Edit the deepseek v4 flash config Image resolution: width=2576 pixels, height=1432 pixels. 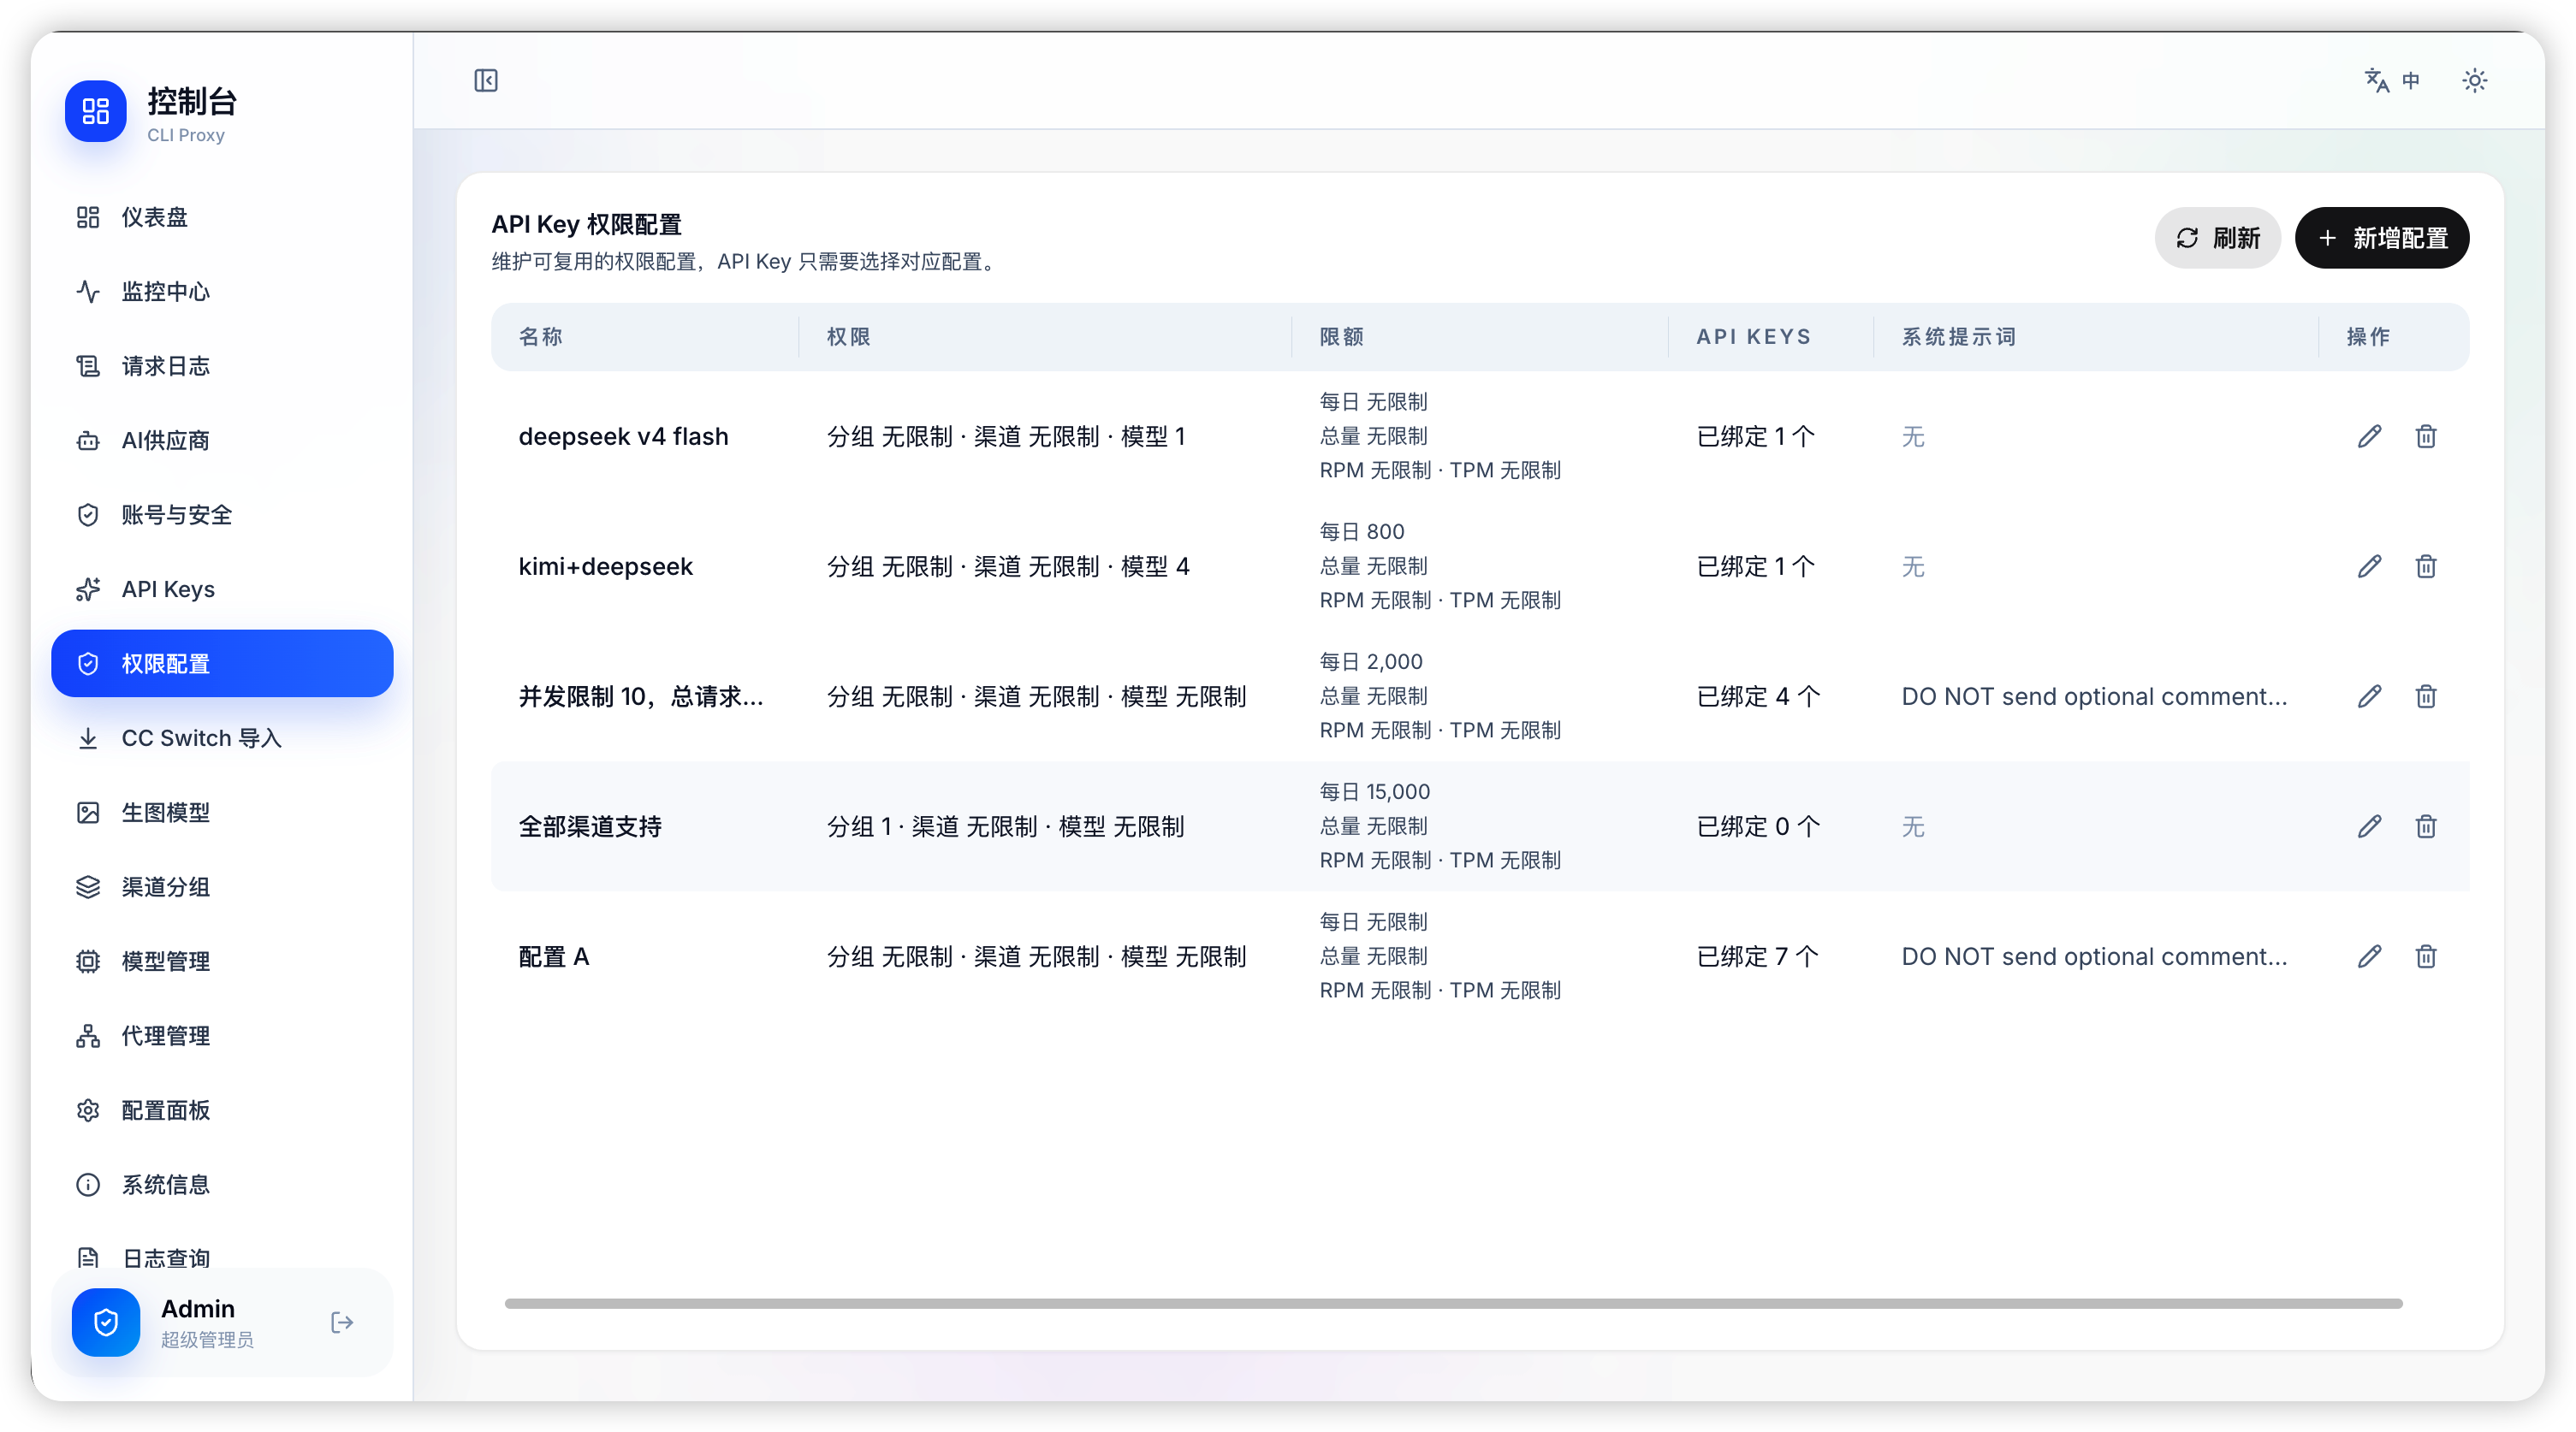pos(2369,436)
